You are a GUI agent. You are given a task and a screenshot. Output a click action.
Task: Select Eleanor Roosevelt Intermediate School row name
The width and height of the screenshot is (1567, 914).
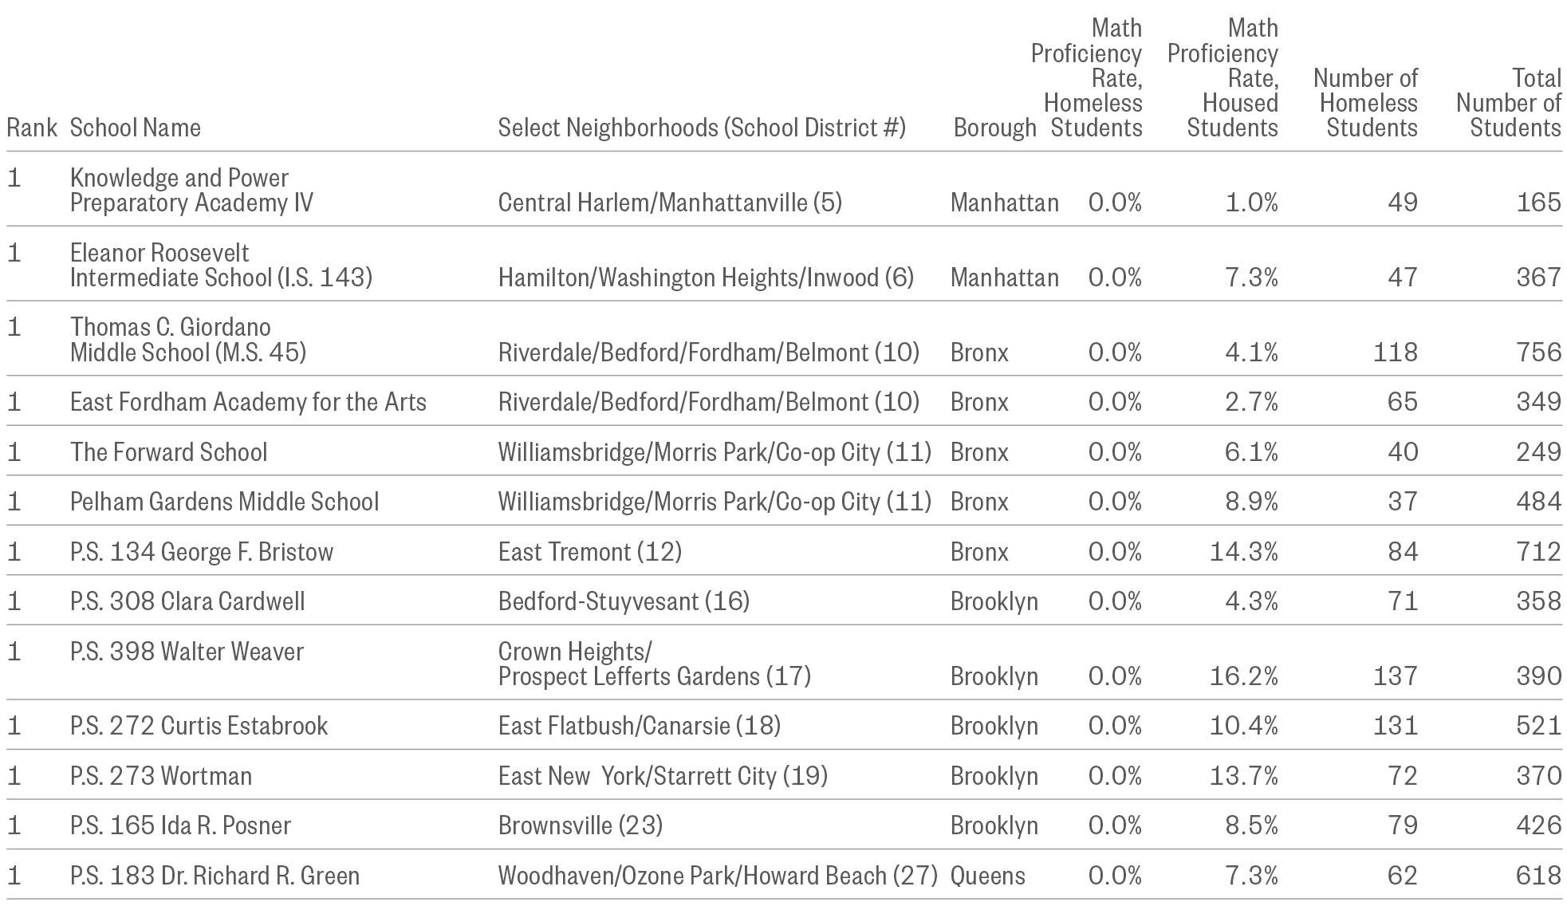tap(221, 265)
